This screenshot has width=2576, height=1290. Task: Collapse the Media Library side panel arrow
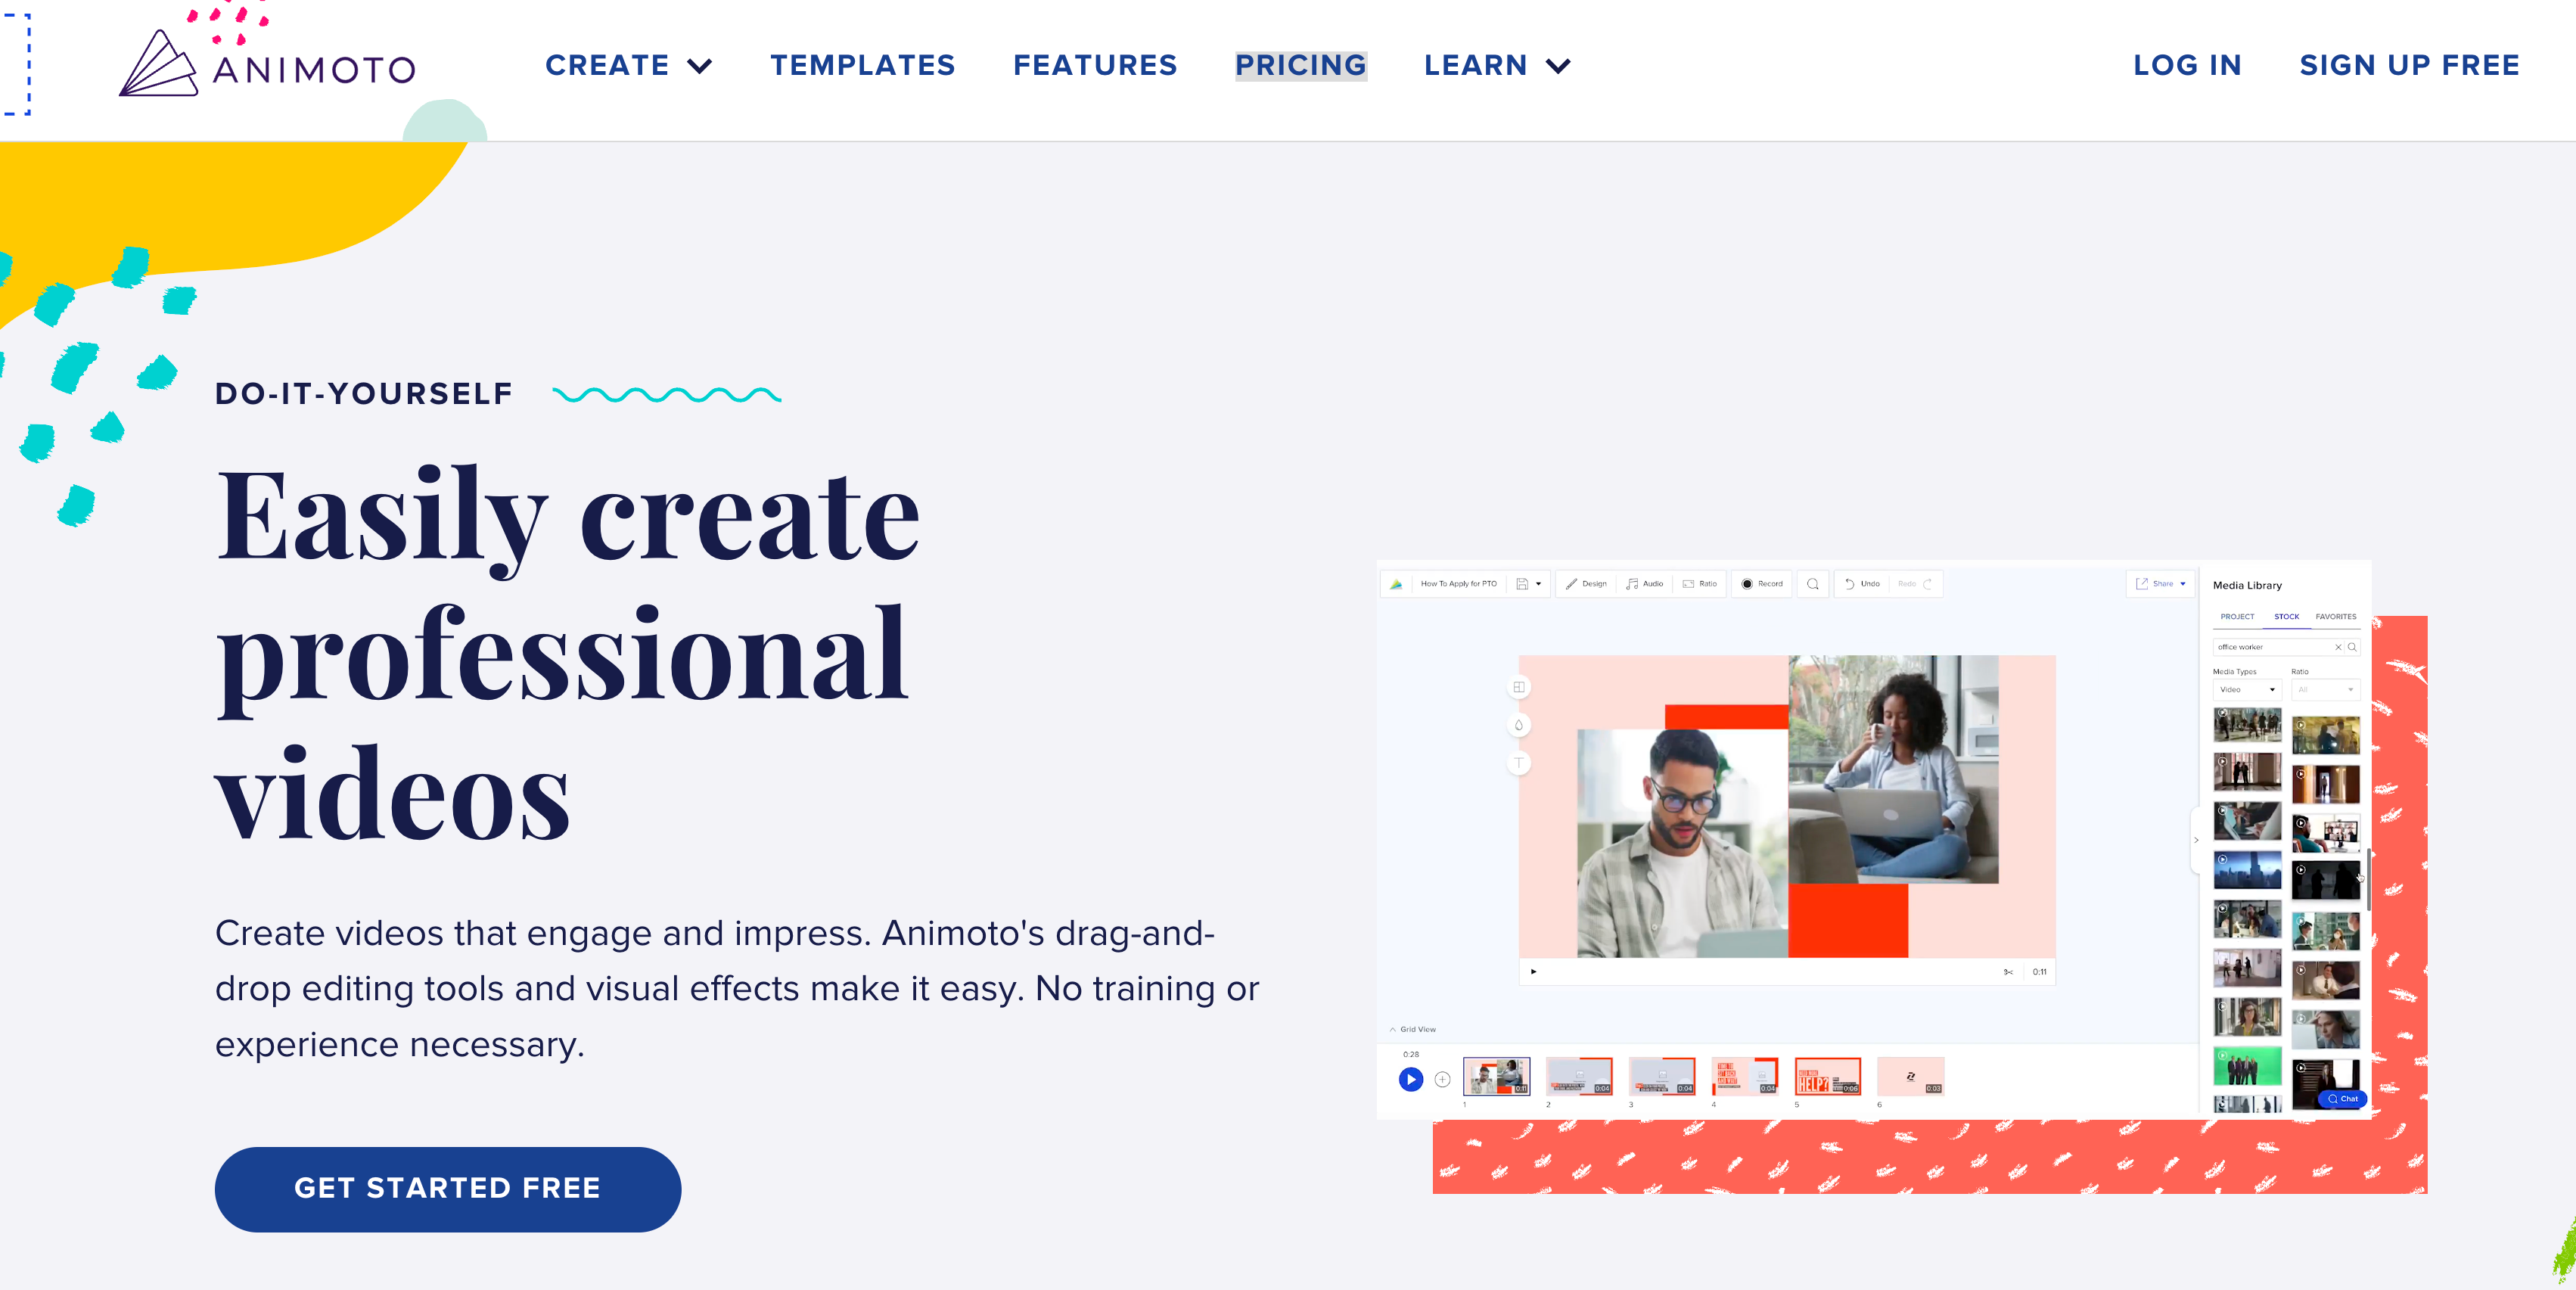point(2196,840)
